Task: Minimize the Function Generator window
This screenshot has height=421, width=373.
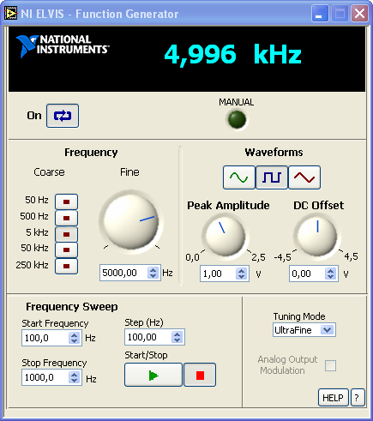Action: pos(320,13)
